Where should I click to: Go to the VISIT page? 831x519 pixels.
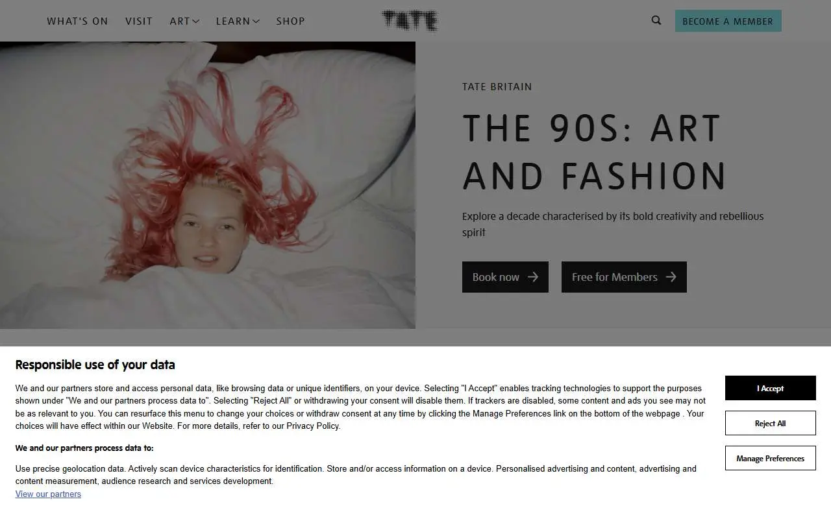(x=139, y=21)
